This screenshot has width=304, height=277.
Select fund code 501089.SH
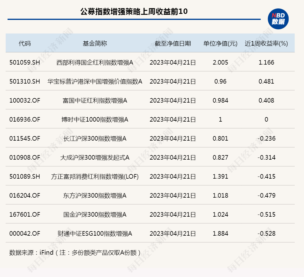pos(25,176)
